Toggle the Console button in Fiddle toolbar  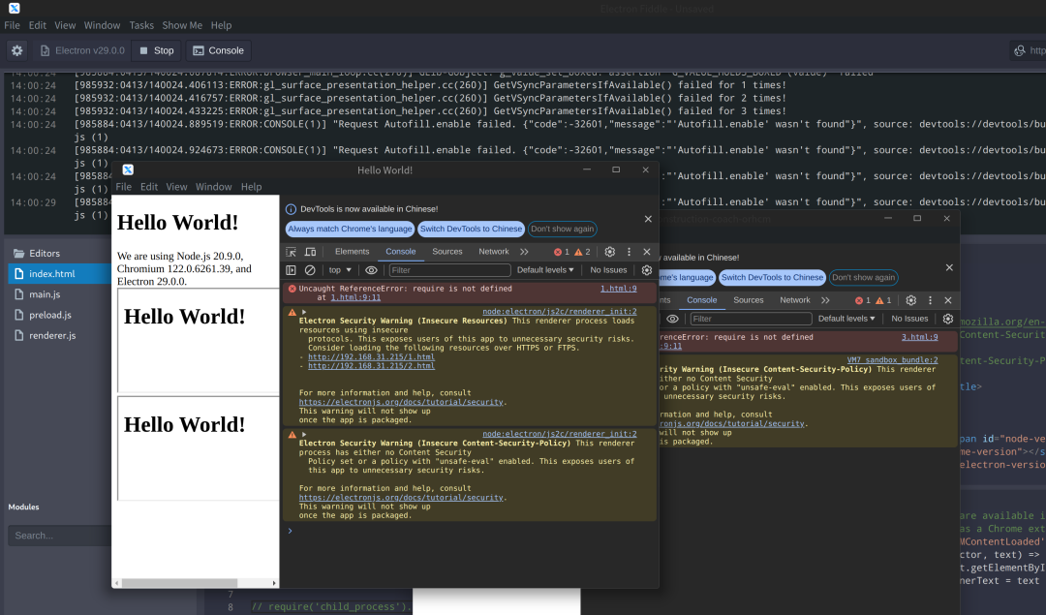pos(218,50)
